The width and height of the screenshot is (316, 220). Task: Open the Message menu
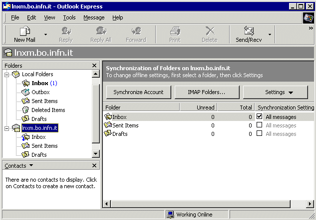pyautogui.click(x=94, y=18)
